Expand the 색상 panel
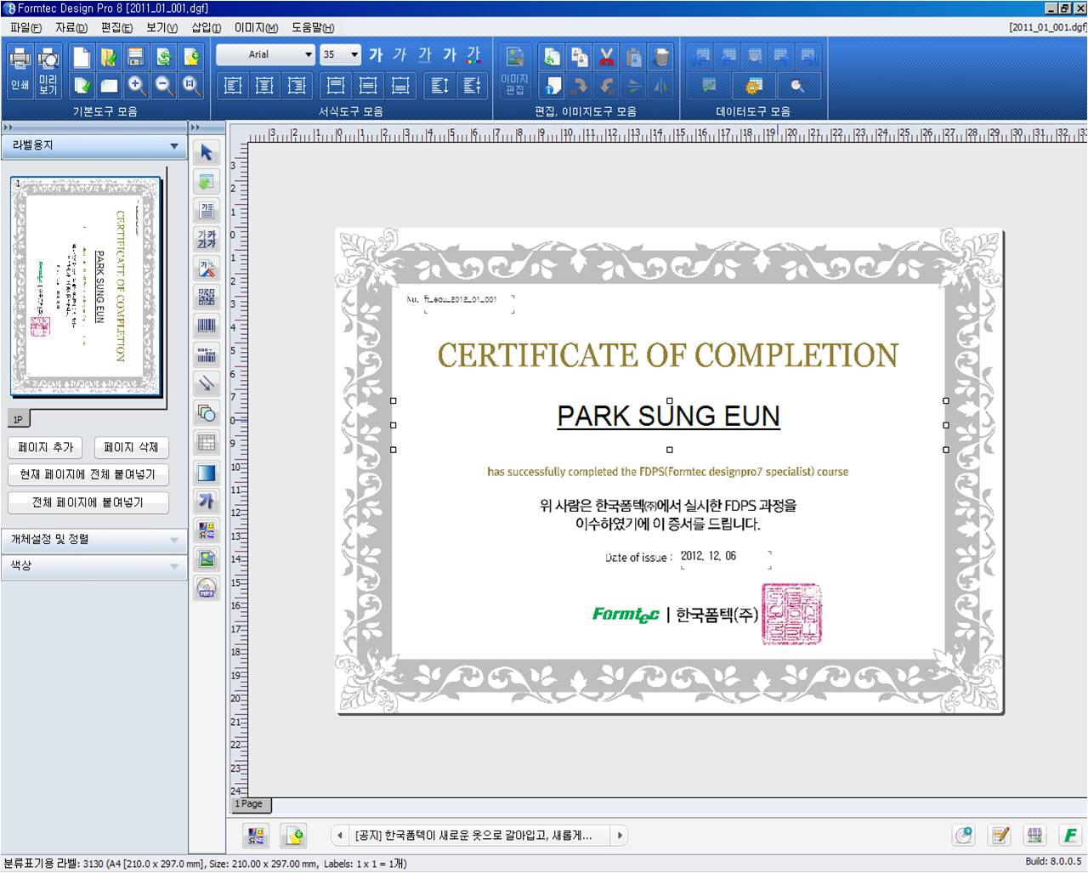1088x873 pixels. coord(93,565)
